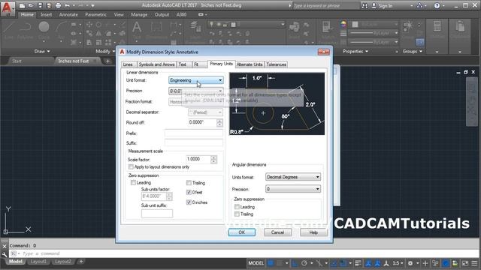Select the Line tool in Draw panel
481x270 pixels.
coord(8,30)
